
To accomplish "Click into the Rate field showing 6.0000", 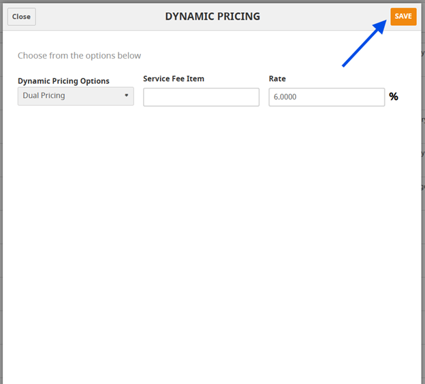I will (326, 97).
